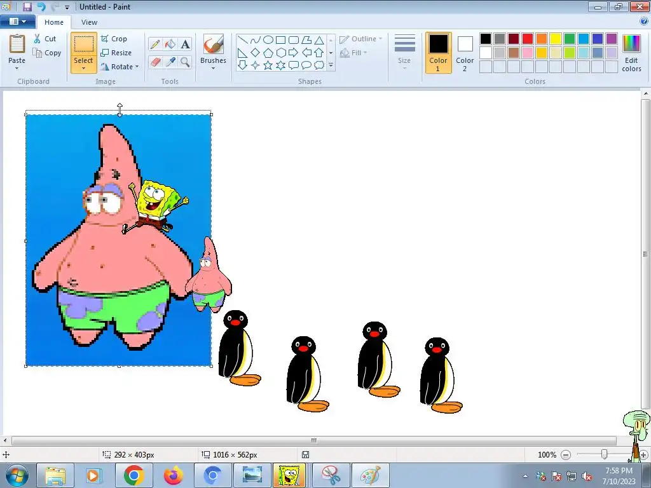
Task: Choose the Rectangle shape
Action: click(280, 40)
